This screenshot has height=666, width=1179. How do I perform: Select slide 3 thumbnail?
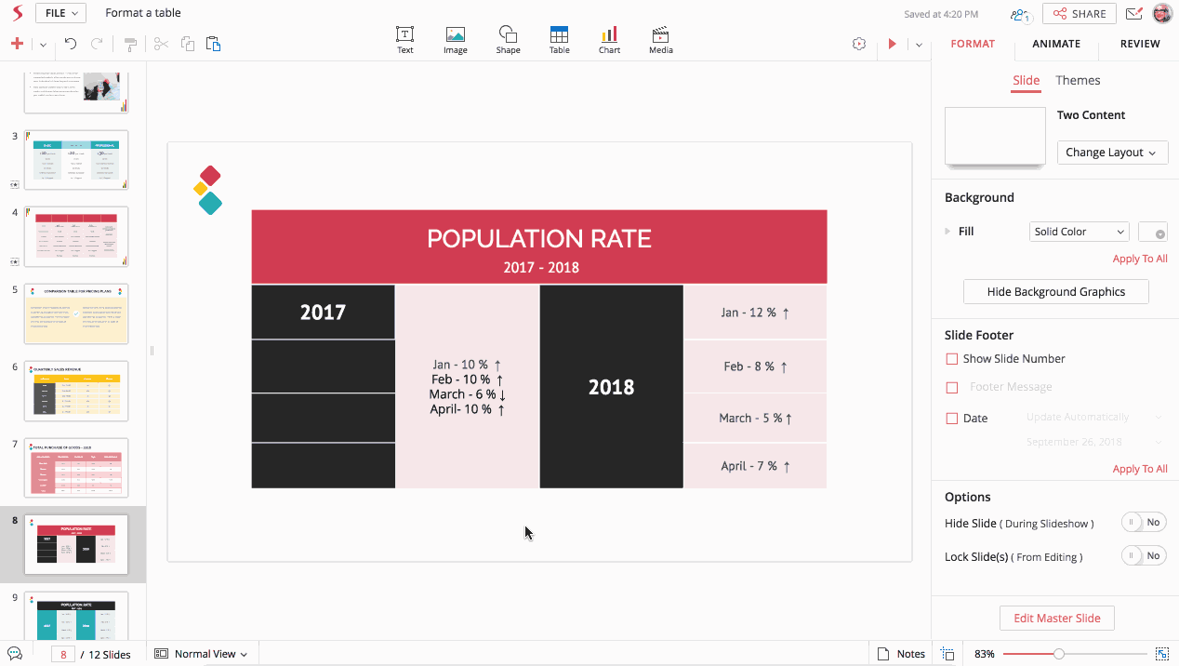(x=76, y=159)
